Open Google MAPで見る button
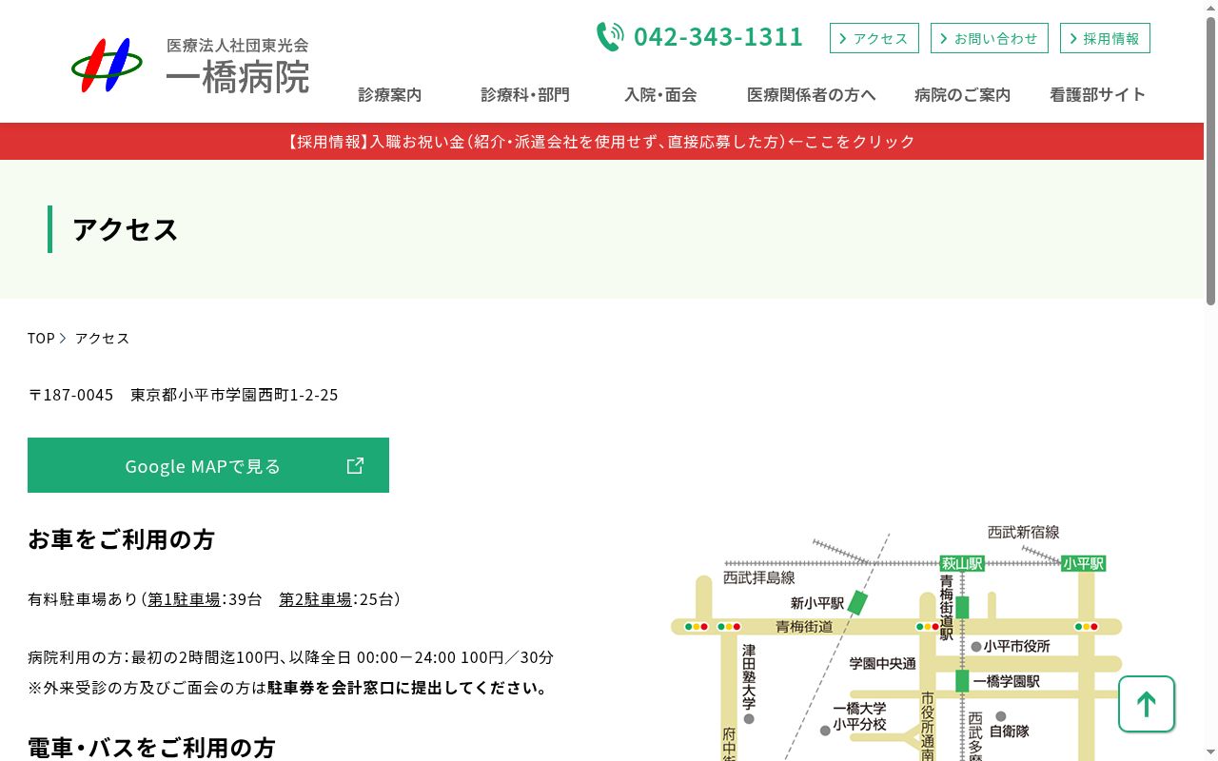 coord(208,465)
